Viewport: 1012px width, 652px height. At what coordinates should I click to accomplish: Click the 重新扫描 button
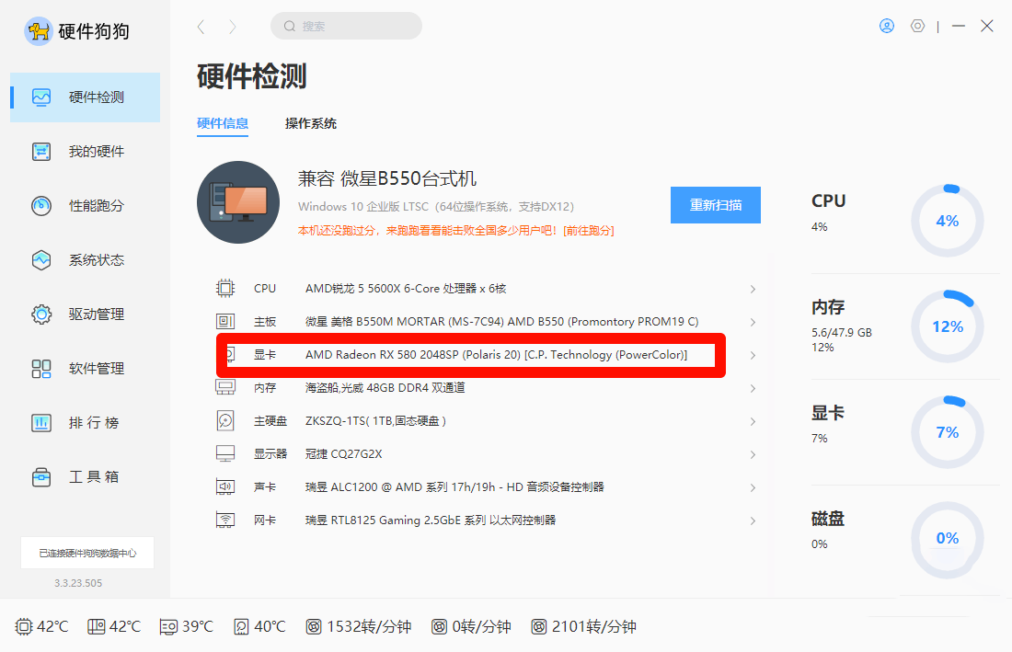pos(716,205)
